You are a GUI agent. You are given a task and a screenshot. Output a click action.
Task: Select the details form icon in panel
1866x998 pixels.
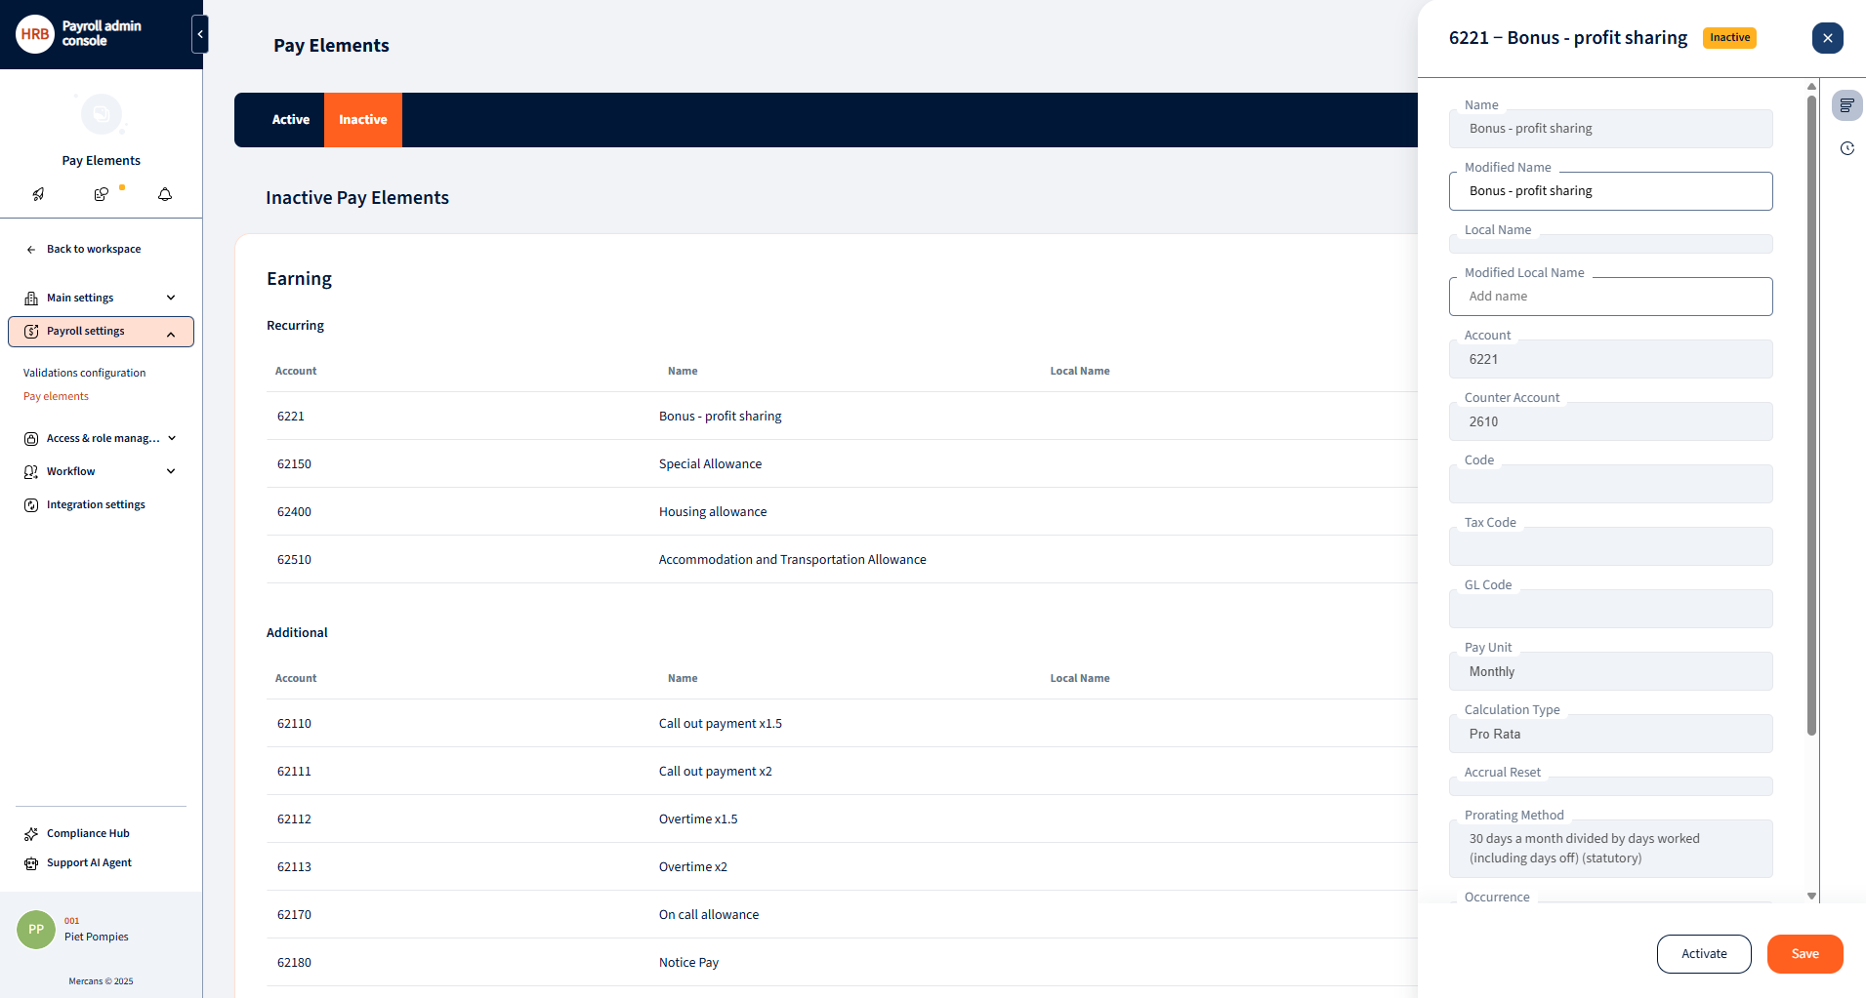1846,105
